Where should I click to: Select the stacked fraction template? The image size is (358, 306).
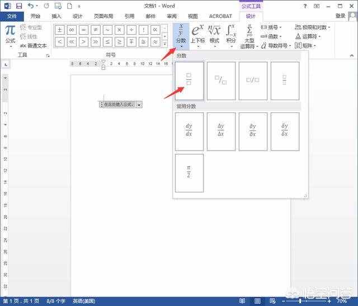189,81
